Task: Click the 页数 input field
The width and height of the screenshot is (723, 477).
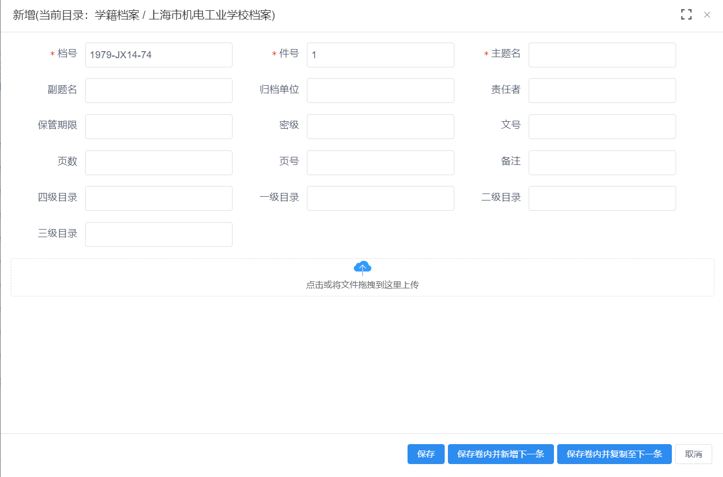Action: (158, 163)
